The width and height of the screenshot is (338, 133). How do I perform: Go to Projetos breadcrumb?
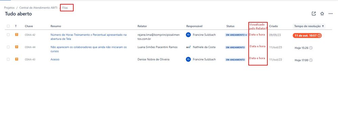point(9,7)
